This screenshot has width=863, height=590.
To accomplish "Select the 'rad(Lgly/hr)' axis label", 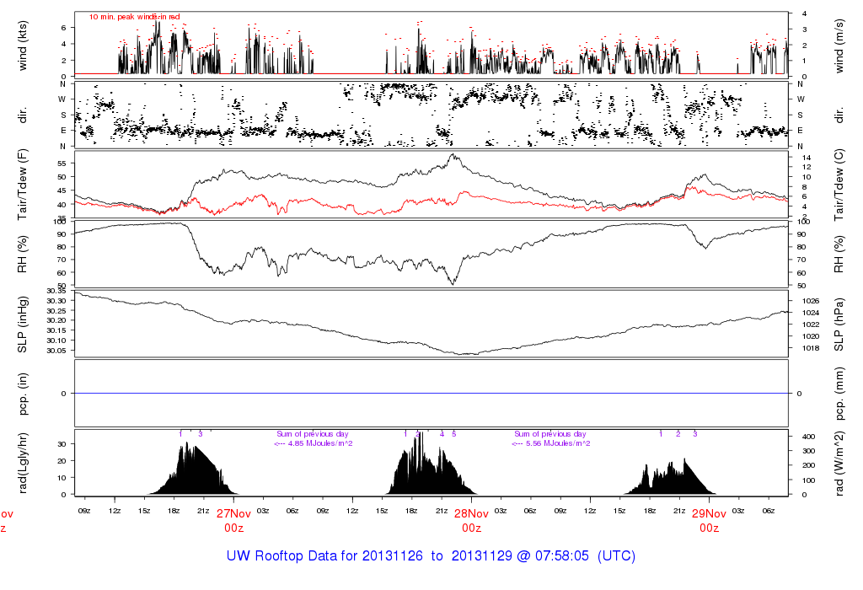I will point(23,463).
